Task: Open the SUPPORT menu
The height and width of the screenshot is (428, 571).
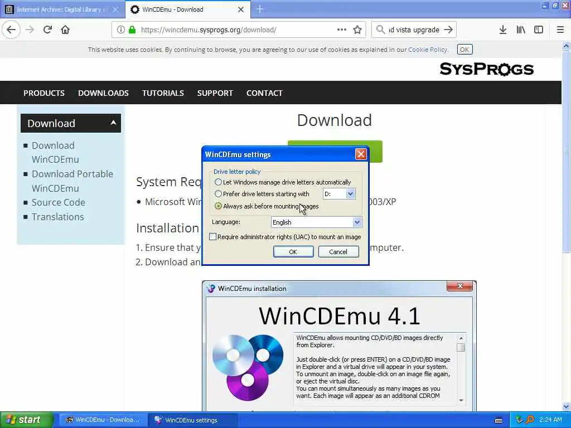Action: (x=215, y=93)
